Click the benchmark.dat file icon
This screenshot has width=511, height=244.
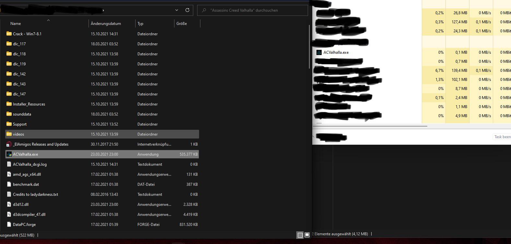coord(9,184)
